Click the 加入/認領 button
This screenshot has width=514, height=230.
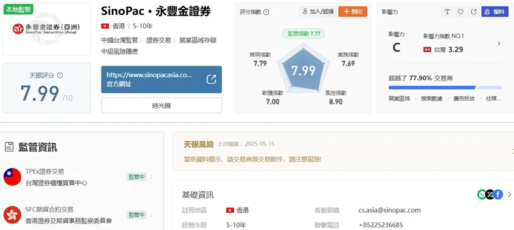[x=318, y=12]
